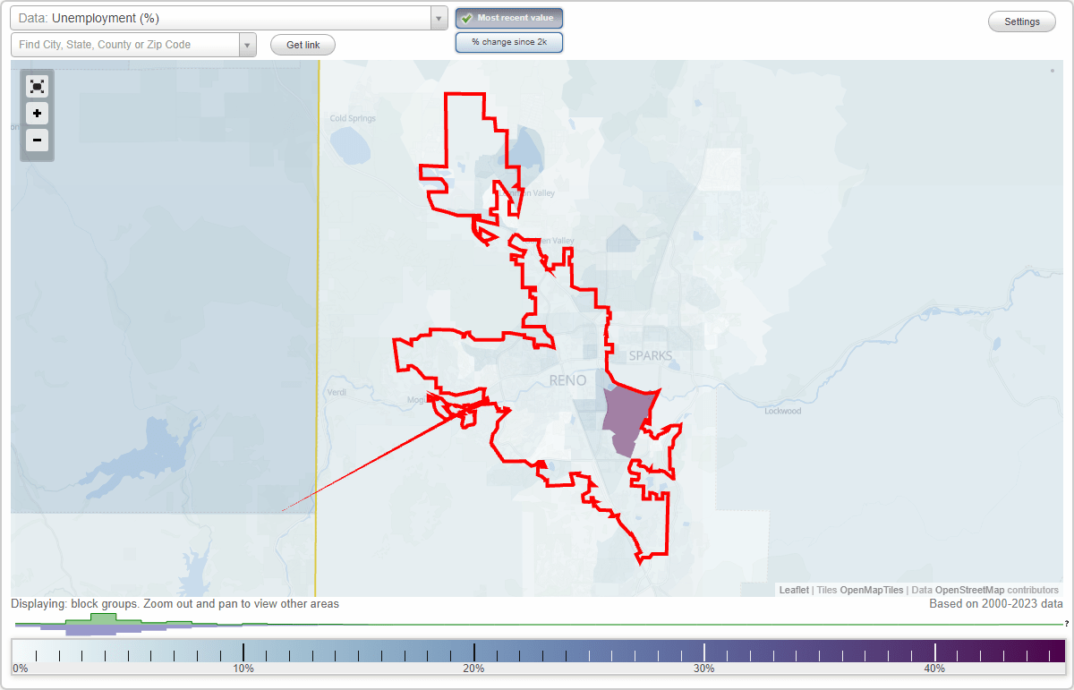Open the Data statistic selector showing Unemployment (%)
Screen dimensions: 1074x690
point(224,16)
